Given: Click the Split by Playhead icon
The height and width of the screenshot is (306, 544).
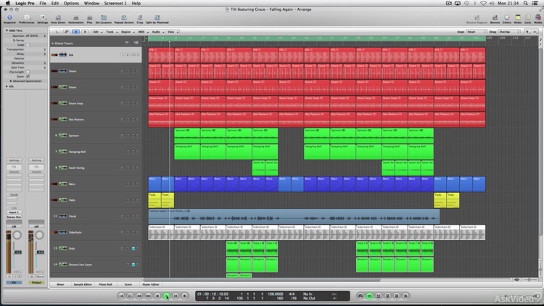Looking at the screenshot, I should [157, 19].
